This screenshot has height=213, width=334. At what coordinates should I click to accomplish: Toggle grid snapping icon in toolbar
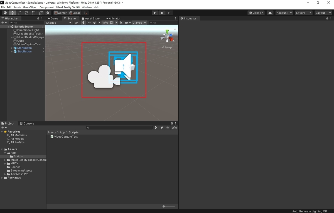(x=85, y=13)
